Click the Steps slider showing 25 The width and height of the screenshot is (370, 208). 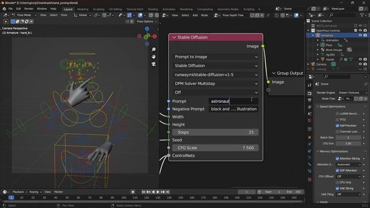click(x=216, y=132)
